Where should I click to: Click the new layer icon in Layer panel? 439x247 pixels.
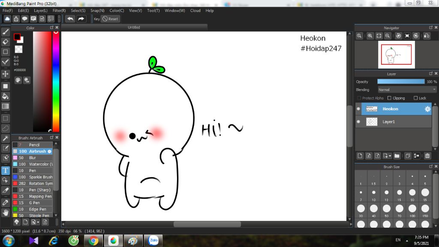coord(360,156)
